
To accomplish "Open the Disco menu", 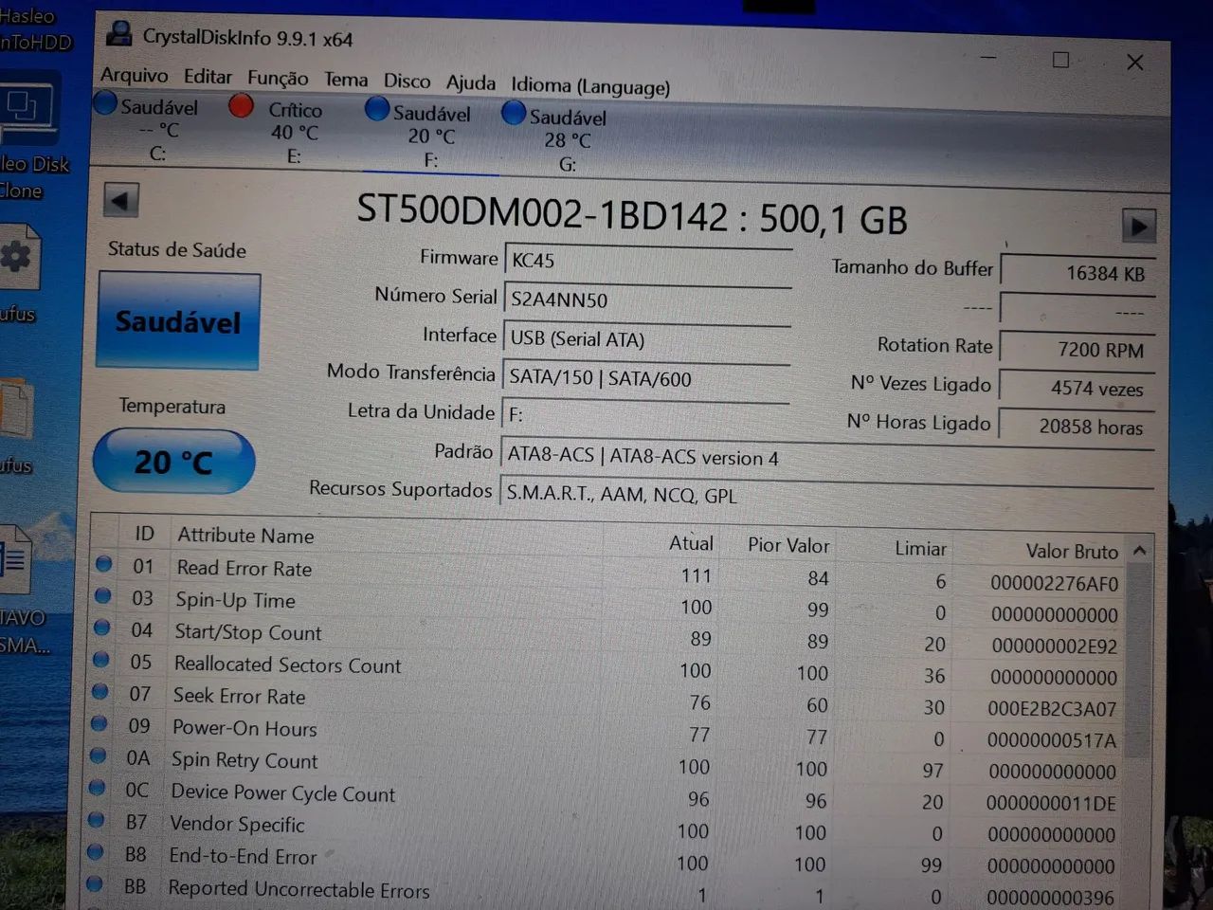I will 407,82.
